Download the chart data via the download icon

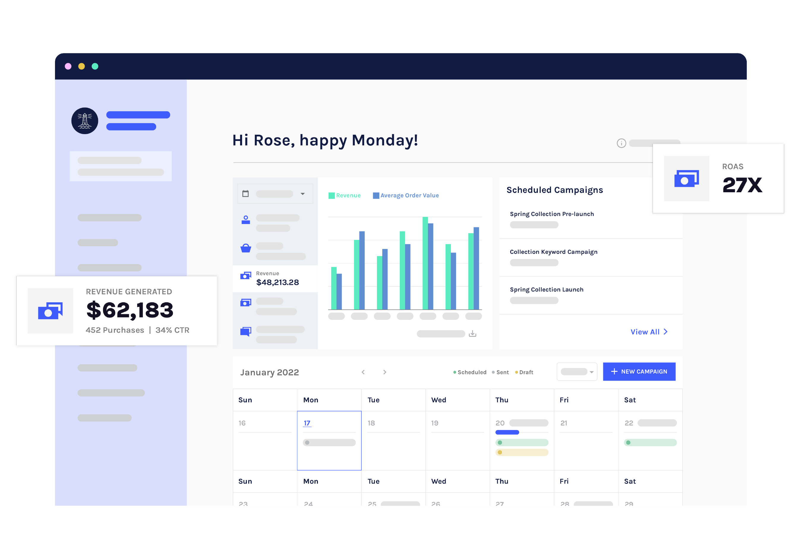[x=472, y=333]
